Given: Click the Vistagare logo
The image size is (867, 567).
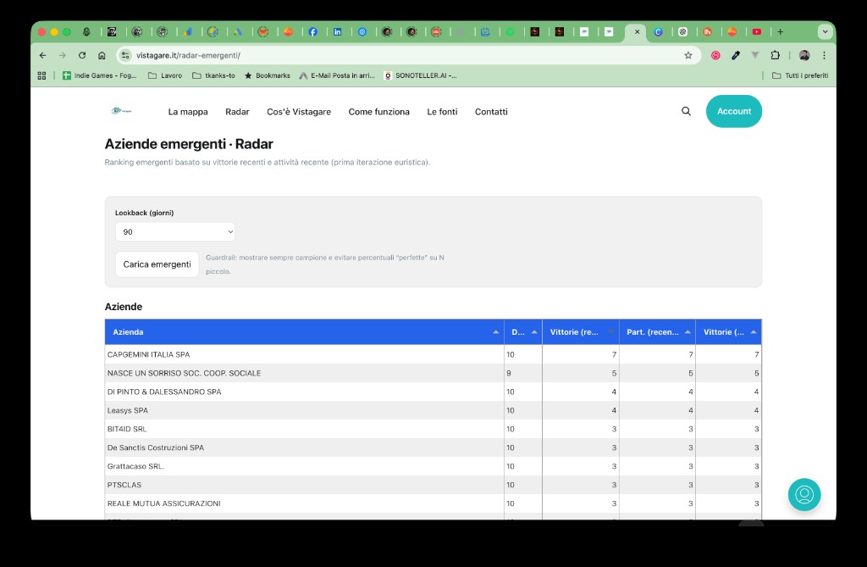Looking at the screenshot, I should (121, 111).
